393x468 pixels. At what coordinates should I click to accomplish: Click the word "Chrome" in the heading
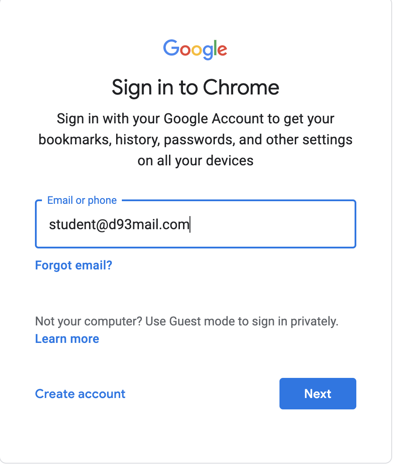[x=241, y=87]
